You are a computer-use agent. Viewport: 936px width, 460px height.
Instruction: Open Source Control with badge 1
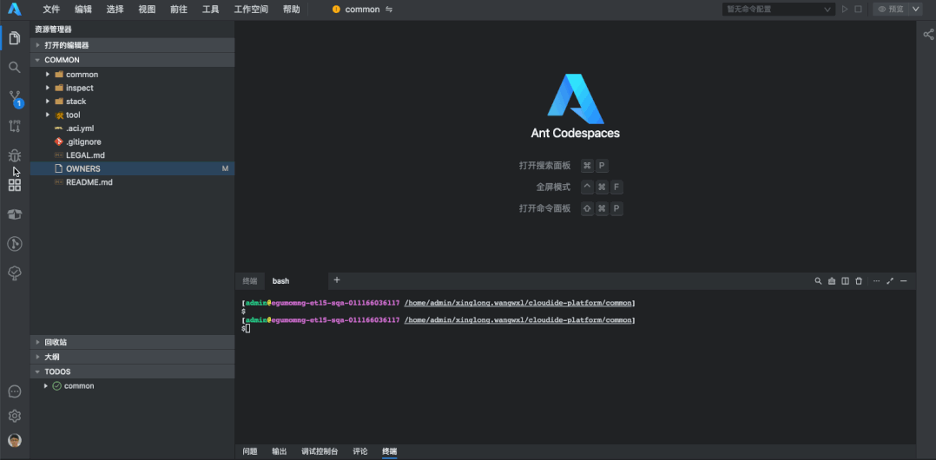[15, 97]
